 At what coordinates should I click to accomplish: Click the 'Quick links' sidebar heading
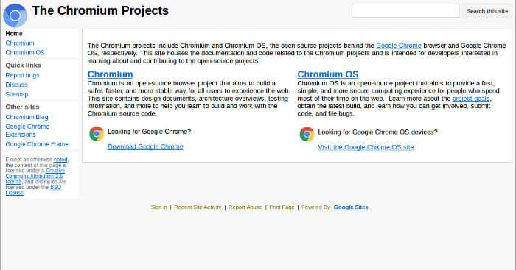[23, 65]
